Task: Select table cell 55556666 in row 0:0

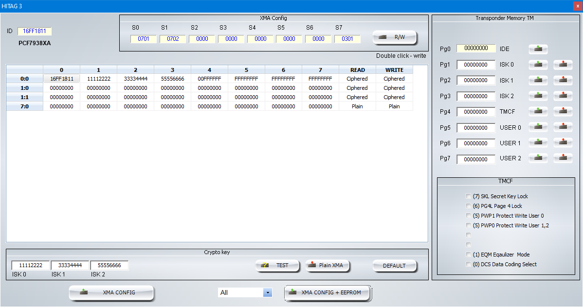Action: [173, 79]
